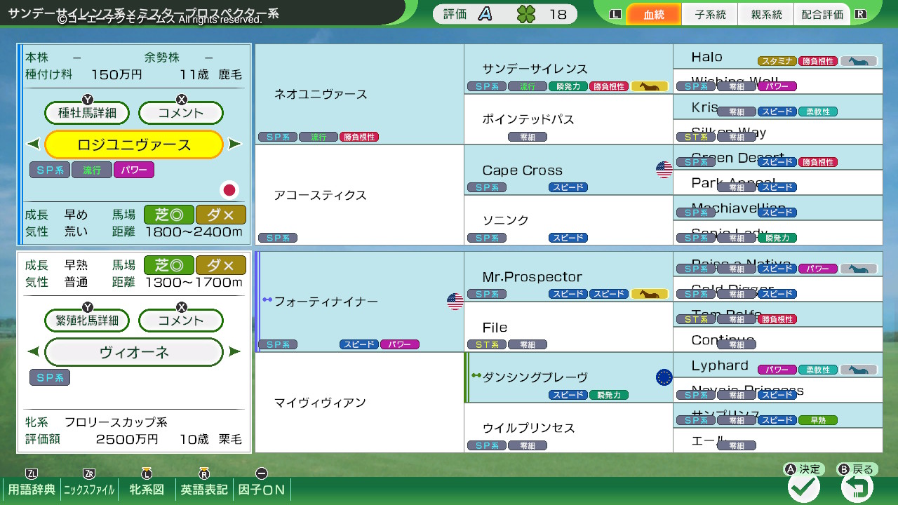
Task: Click the 芝◎ badge in broodmare panel
Action: (169, 265)
